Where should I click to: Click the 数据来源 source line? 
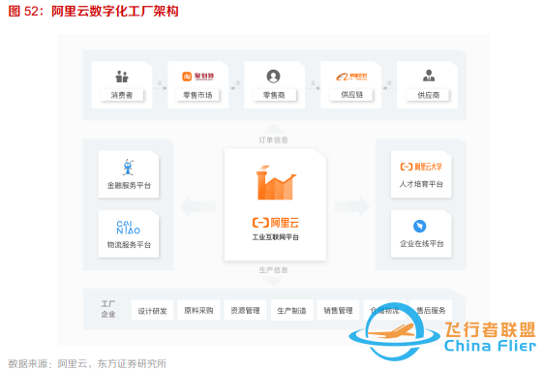(87, 363)
